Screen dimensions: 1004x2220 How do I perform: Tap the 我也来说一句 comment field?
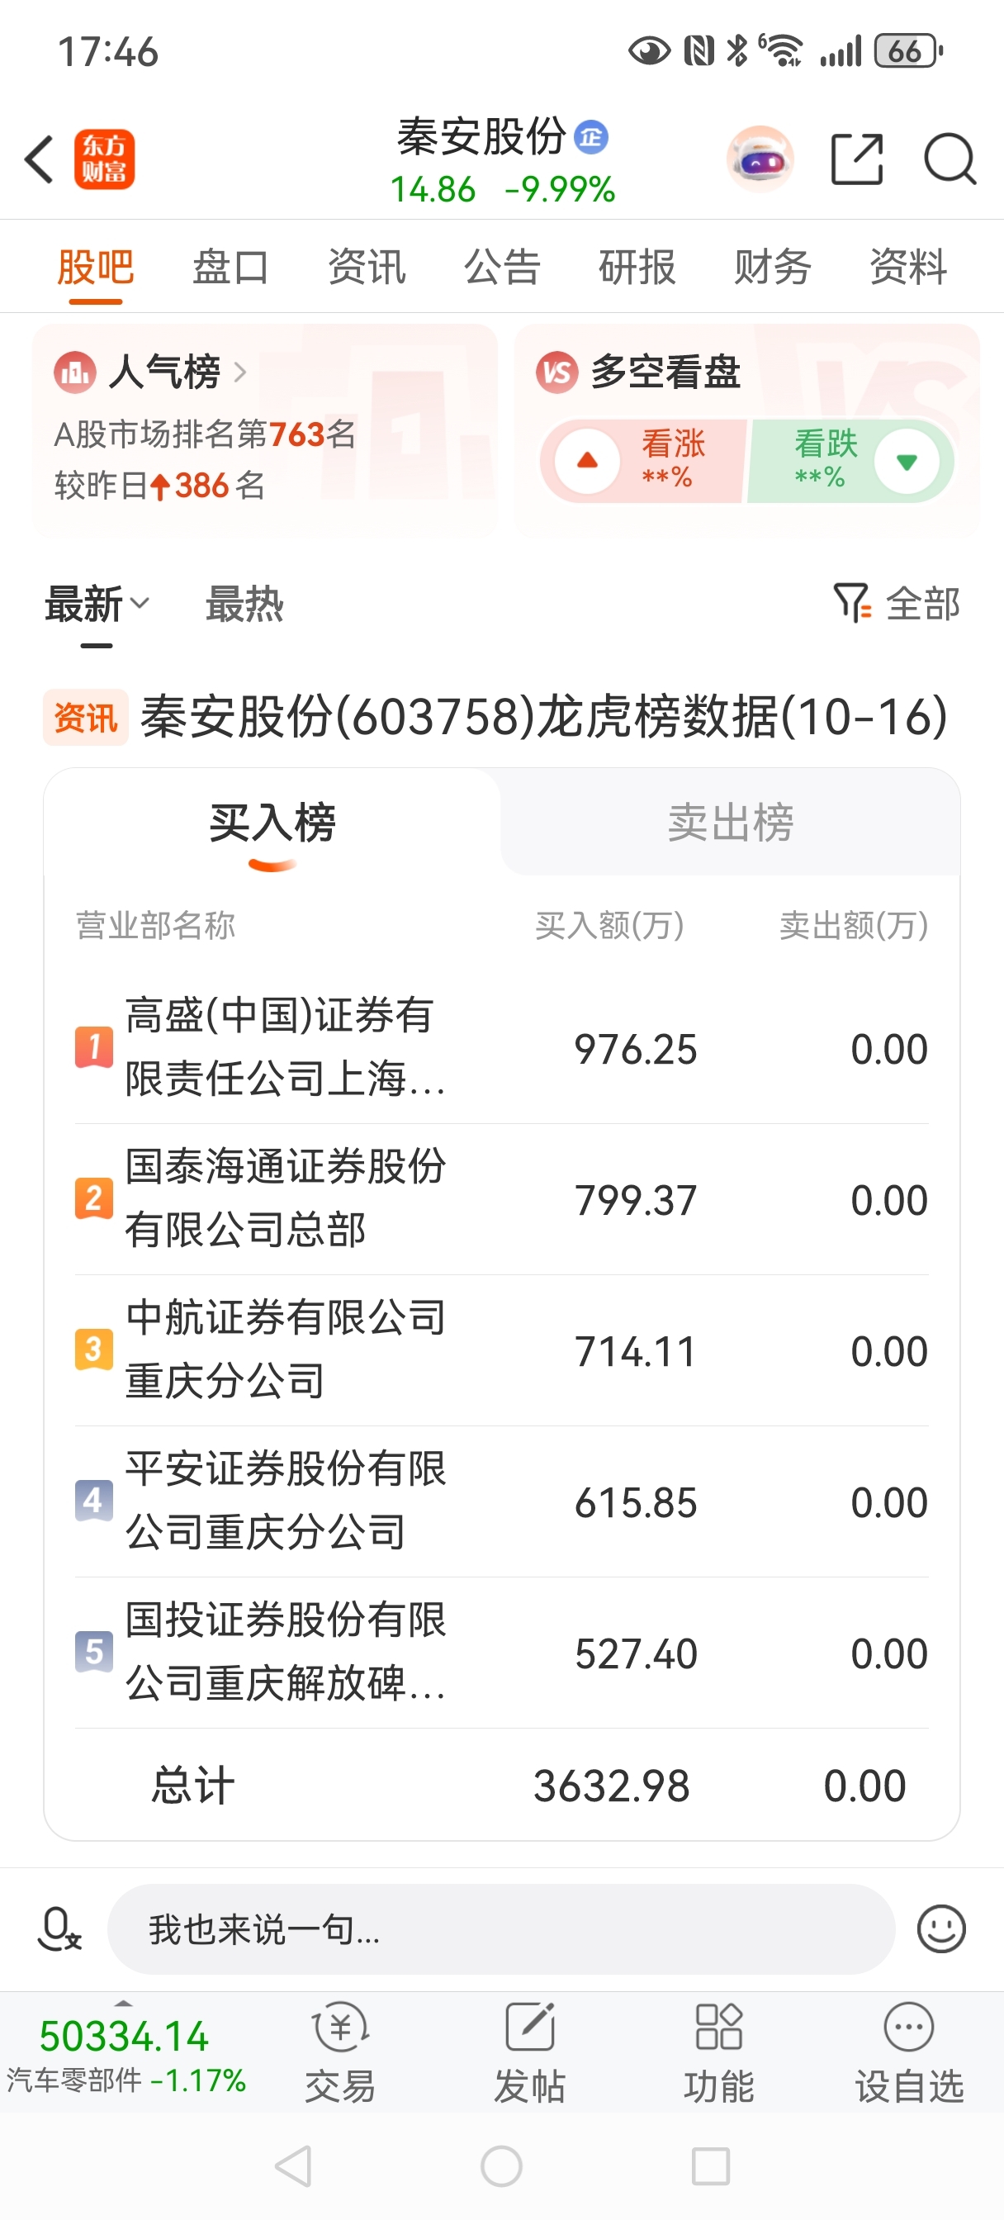tap(500, 1928)
